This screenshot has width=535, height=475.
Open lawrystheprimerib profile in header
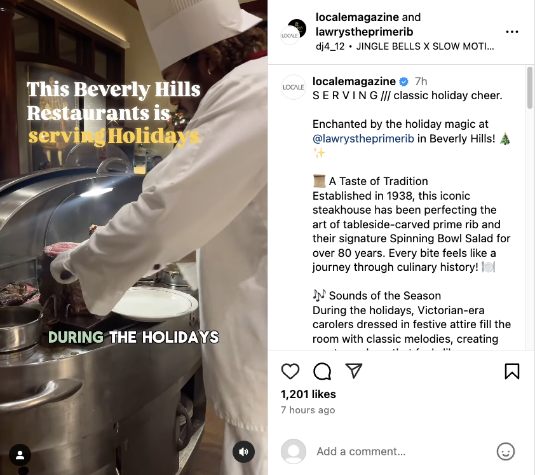[365, 32]
